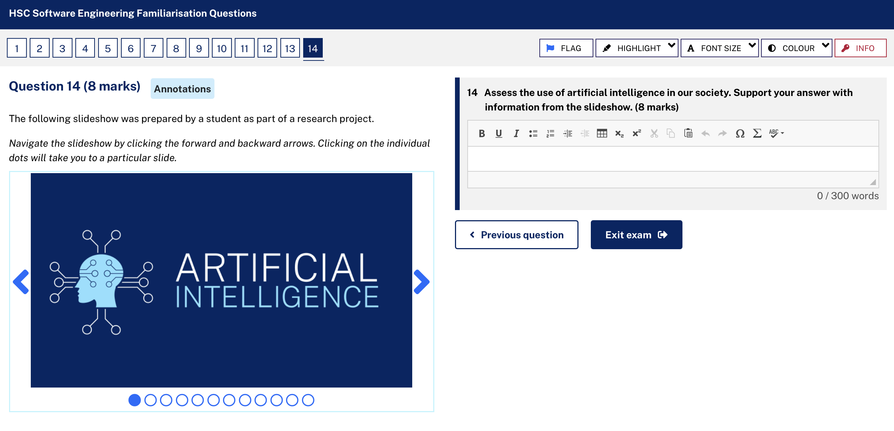
Task: Select the sixth slide dot
Action: (x=213, y=400)
